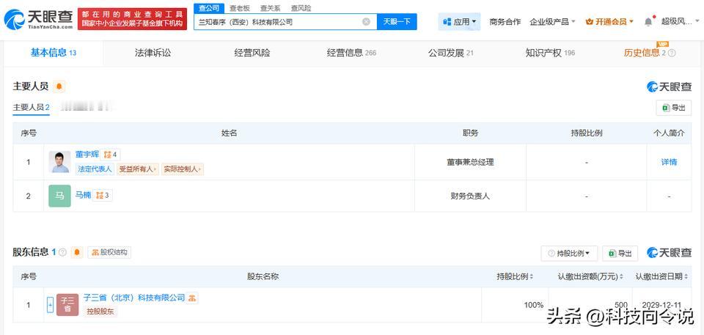Switch to the 公司发展 tab
Image resolution: width=704 pixels, height=335 pixels.
(x=451, y=53)
